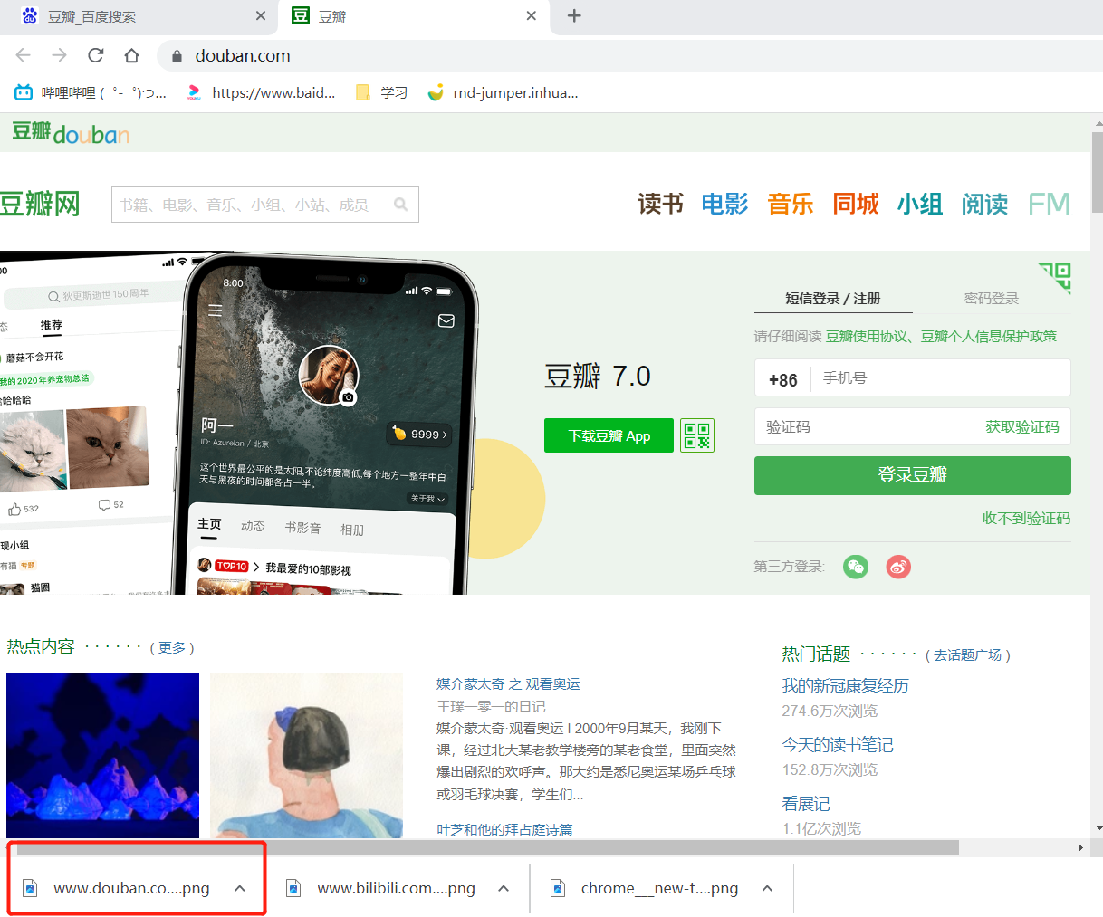
Task: Click vertical scrollbar up arrow
Action: click(1098, 124)
